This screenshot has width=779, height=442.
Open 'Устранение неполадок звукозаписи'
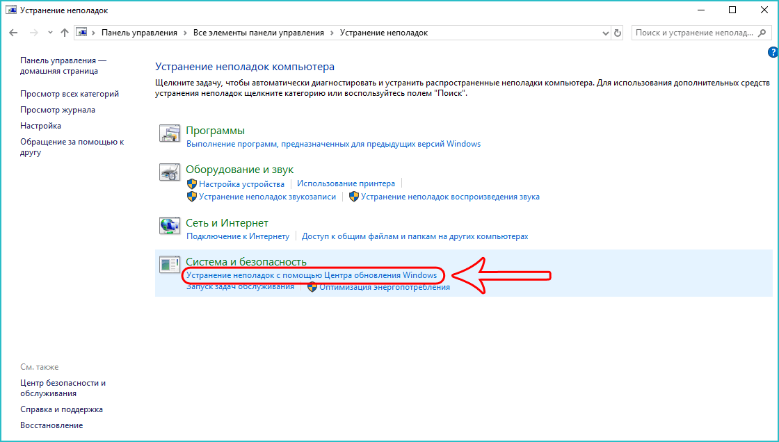267,197
